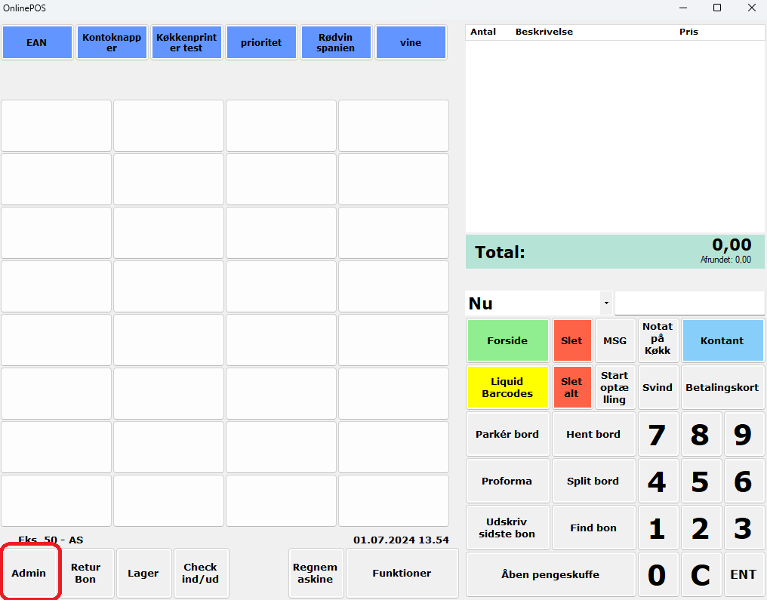The height and width of the screenshot is (600, 767).
Task: Click the Retur Bon button
Action: pos(86,573)
